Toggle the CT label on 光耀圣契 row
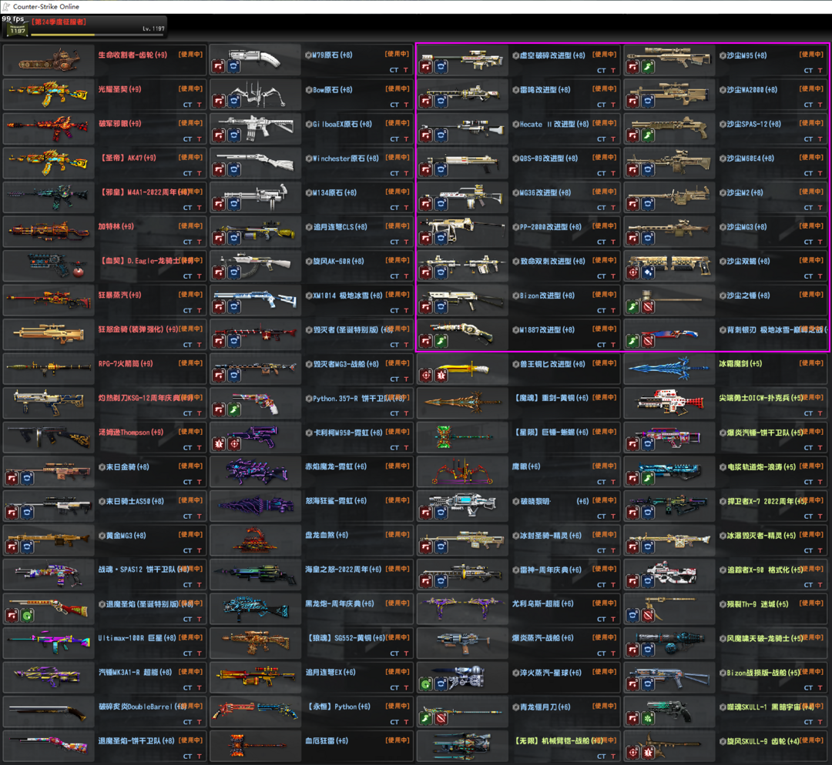 coord(187,104)
